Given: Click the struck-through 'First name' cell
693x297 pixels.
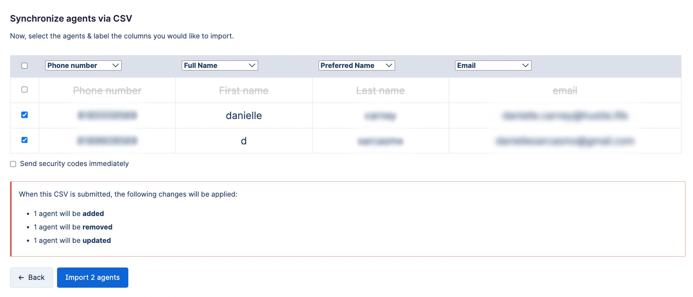Looking at the screenshot, I should [244, 91].
